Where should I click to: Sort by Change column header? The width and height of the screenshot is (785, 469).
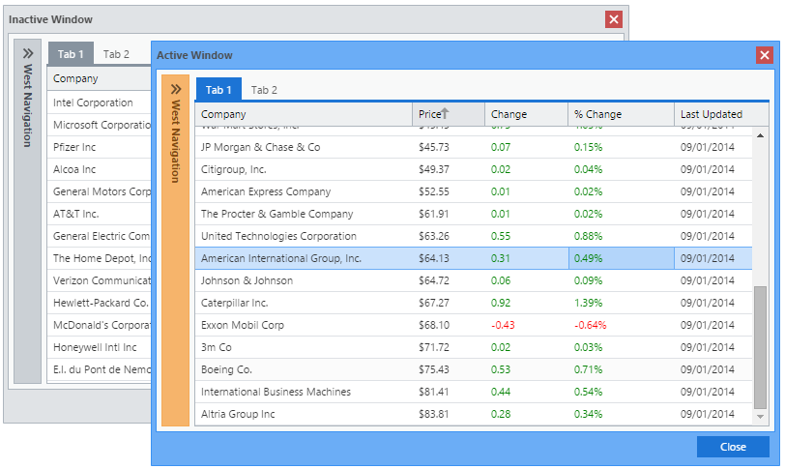[x=526, y=114]
